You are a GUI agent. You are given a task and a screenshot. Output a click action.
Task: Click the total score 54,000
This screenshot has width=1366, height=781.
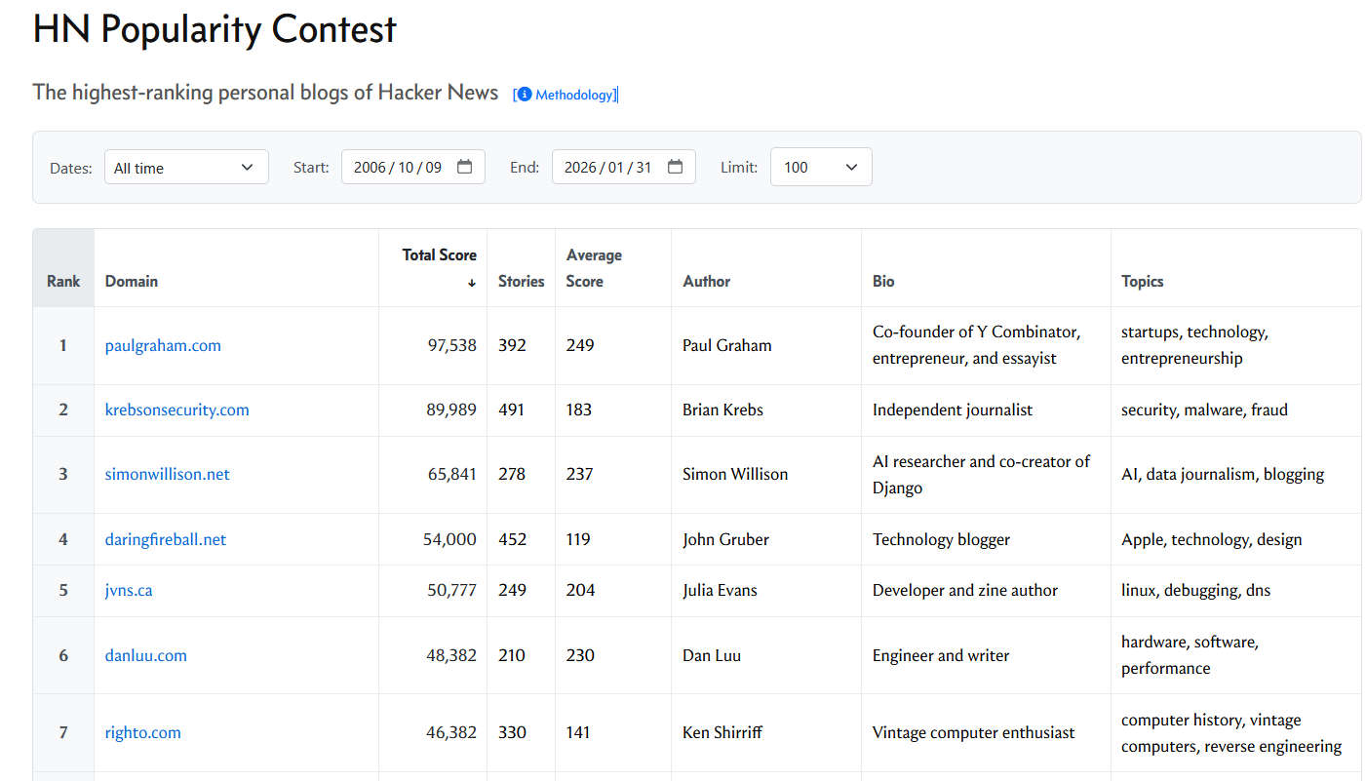(449, 539)
